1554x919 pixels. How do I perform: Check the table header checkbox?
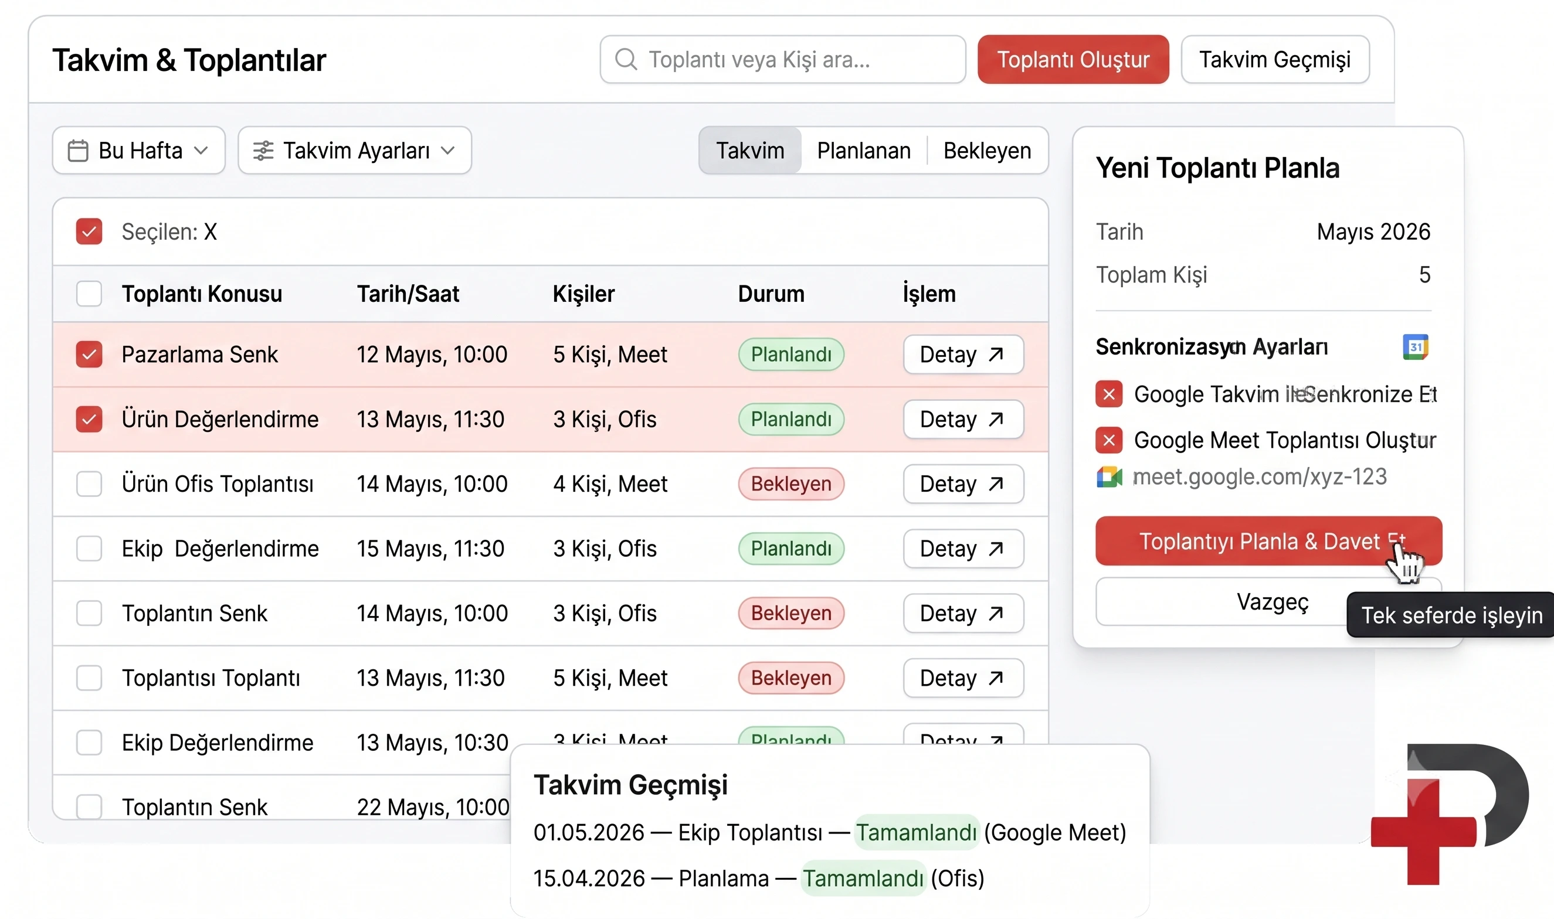pyautogui.click(x=89, y=294)
